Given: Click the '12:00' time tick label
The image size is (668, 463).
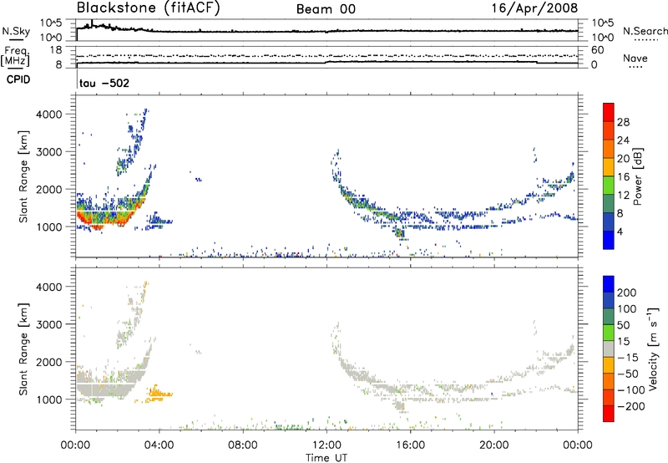Looking at the screenshot, I should 326,445.
